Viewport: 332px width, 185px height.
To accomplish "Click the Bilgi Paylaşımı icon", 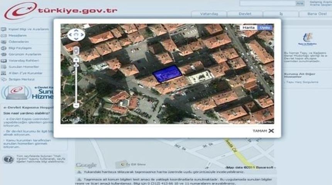I will click(3, 48).
